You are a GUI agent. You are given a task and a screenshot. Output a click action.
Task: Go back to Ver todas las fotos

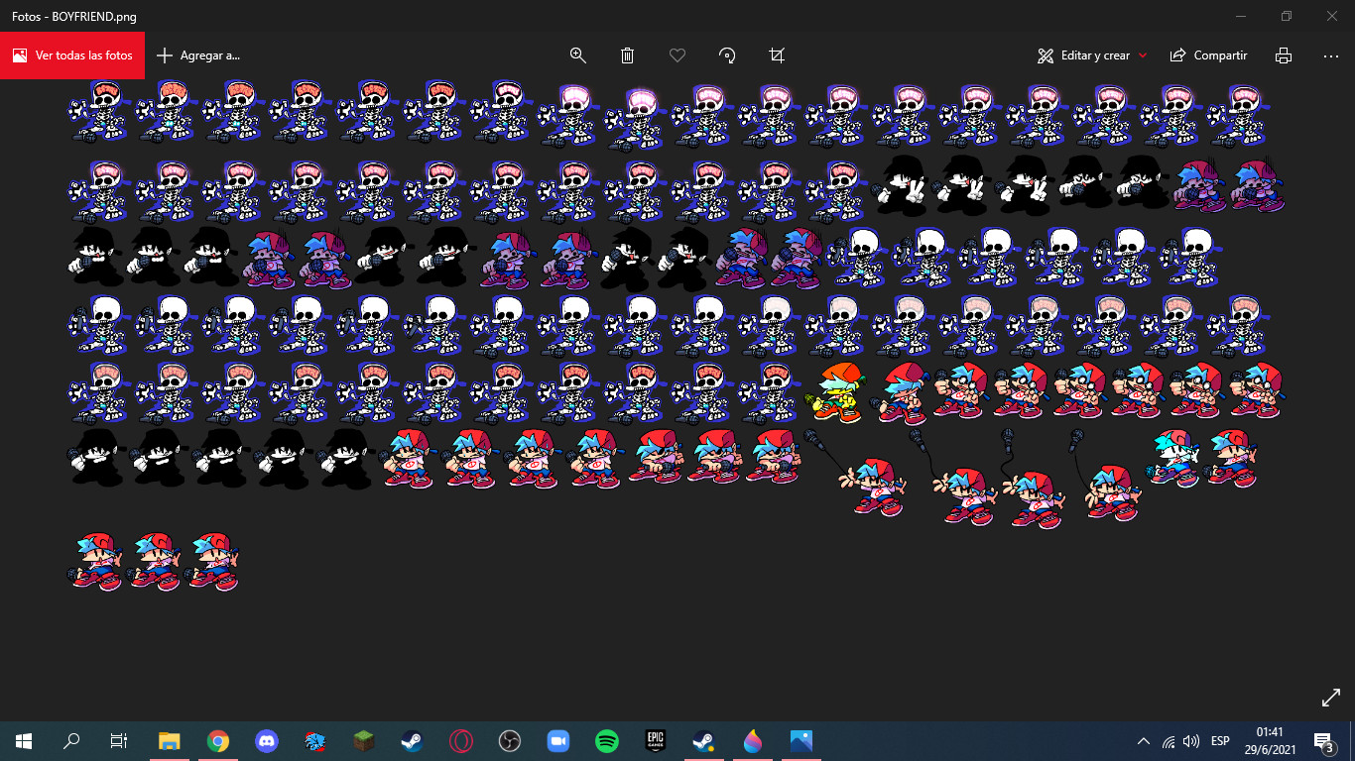click(72, 55)
